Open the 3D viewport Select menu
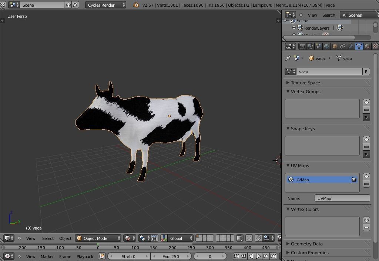Screen dimensions: 379x261 coord(48,238)
